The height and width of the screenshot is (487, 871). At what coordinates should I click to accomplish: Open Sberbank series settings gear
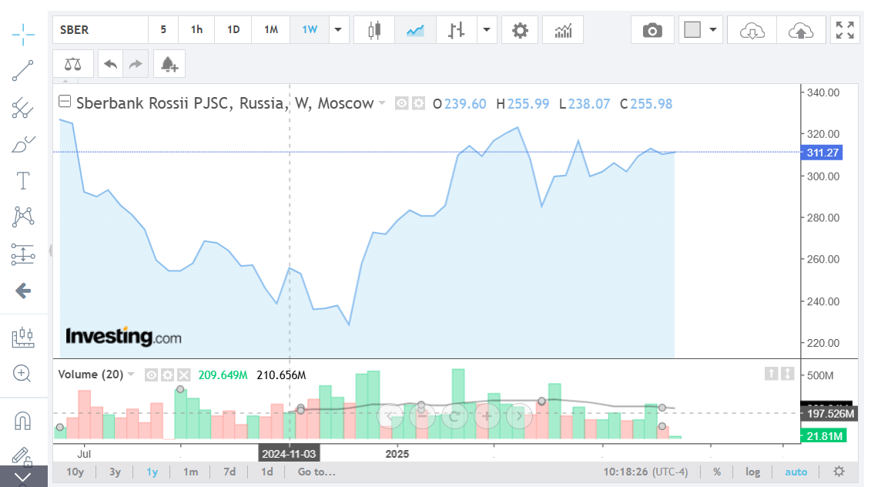(x=418, y=102)
